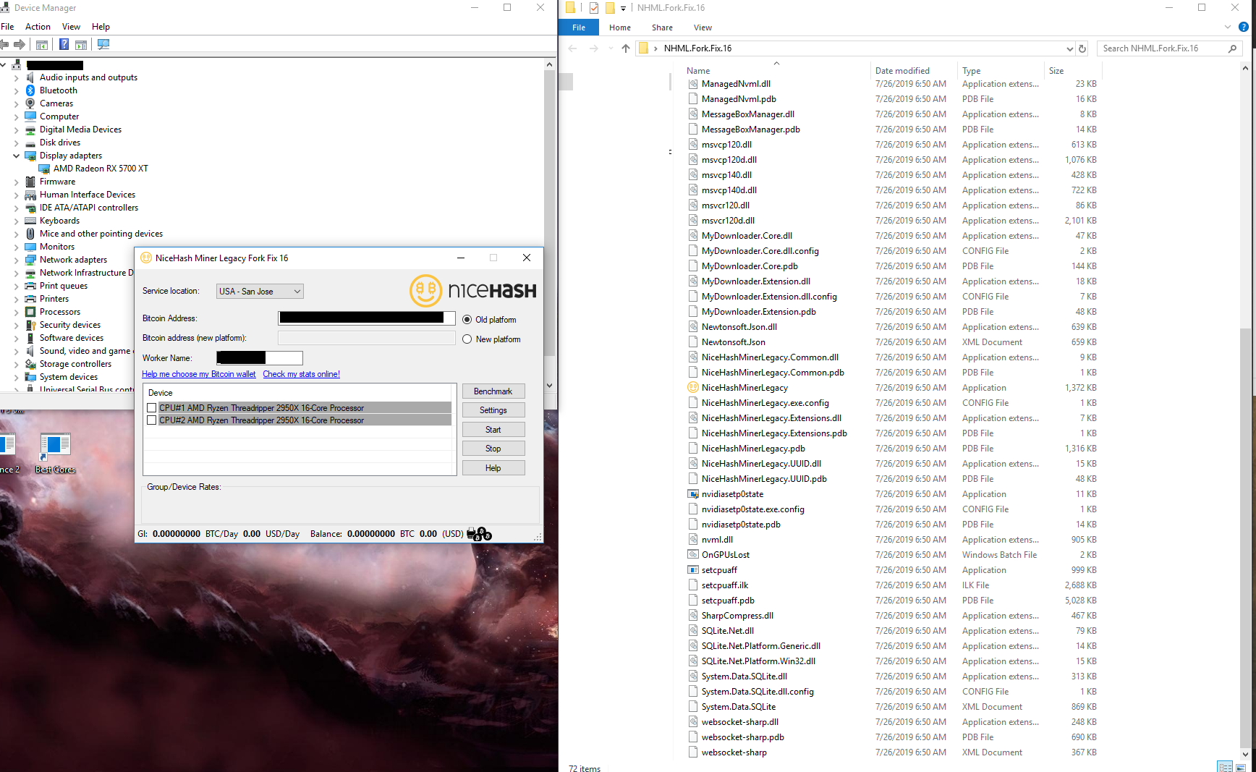The image size is (1256, 772).
Task: Click Start mining button
Action: pos(493,430)
